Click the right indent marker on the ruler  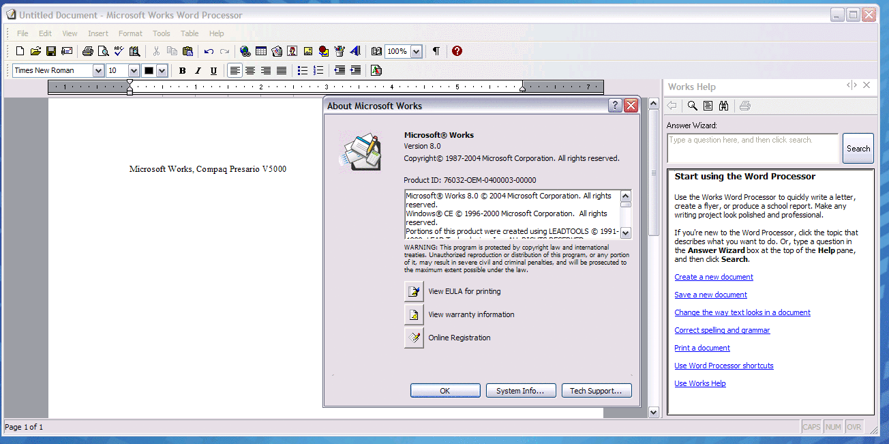click(523, 88)
